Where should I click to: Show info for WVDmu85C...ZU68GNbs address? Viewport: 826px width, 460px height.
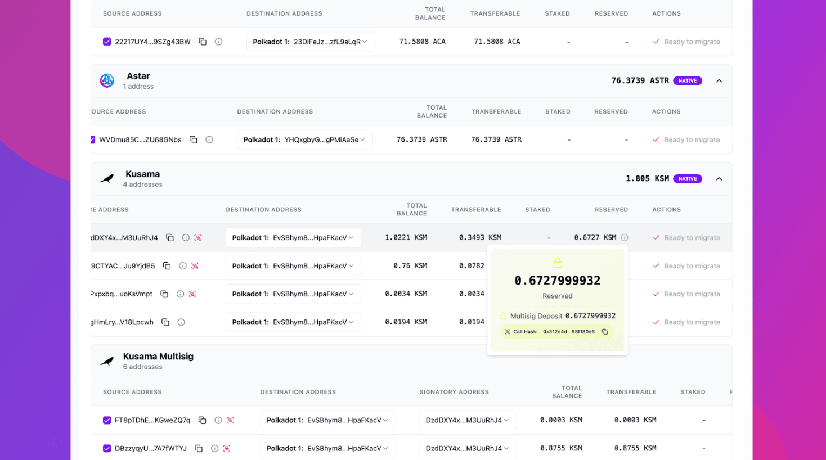[209, 139]
